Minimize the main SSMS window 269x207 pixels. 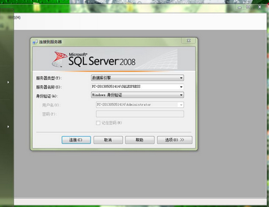[240, 7]
